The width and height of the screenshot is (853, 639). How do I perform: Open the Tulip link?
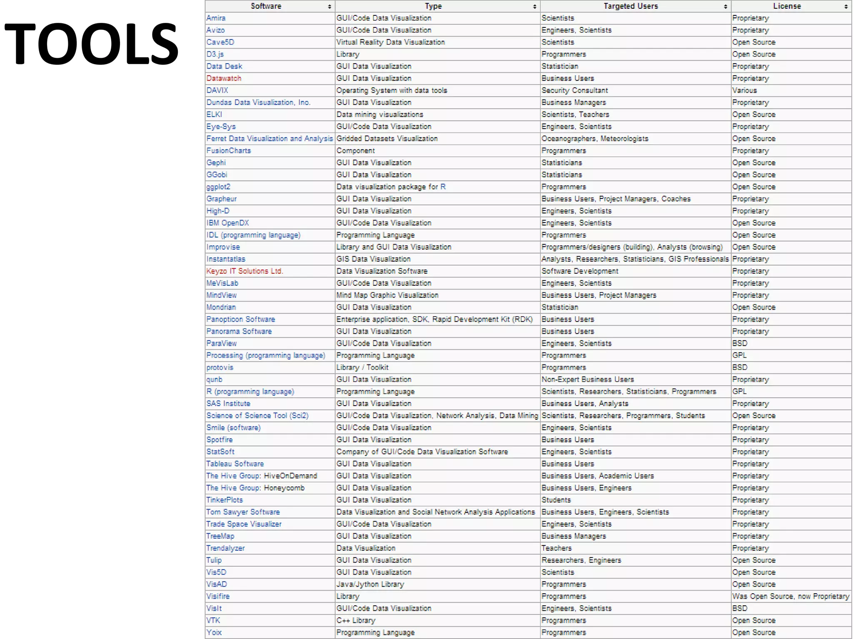point(214,561)
